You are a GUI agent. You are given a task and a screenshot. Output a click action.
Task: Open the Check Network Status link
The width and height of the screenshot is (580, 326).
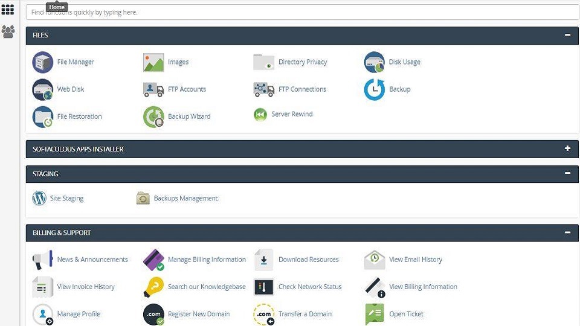tap(310, 287)
